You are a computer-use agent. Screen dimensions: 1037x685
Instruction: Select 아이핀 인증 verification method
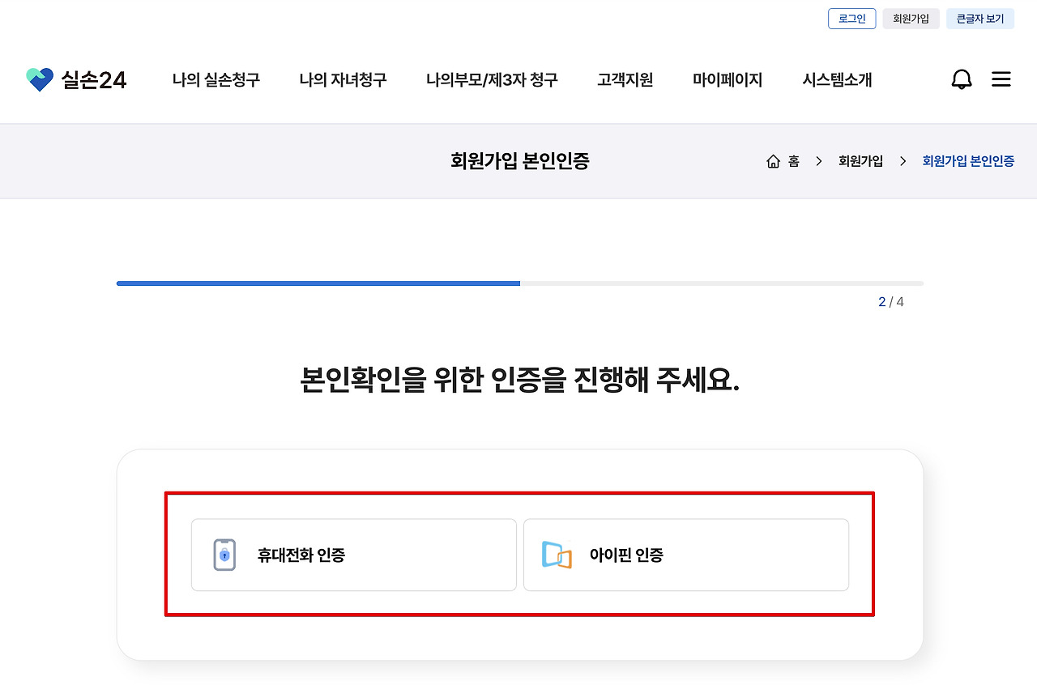click(x=686, y=555)
